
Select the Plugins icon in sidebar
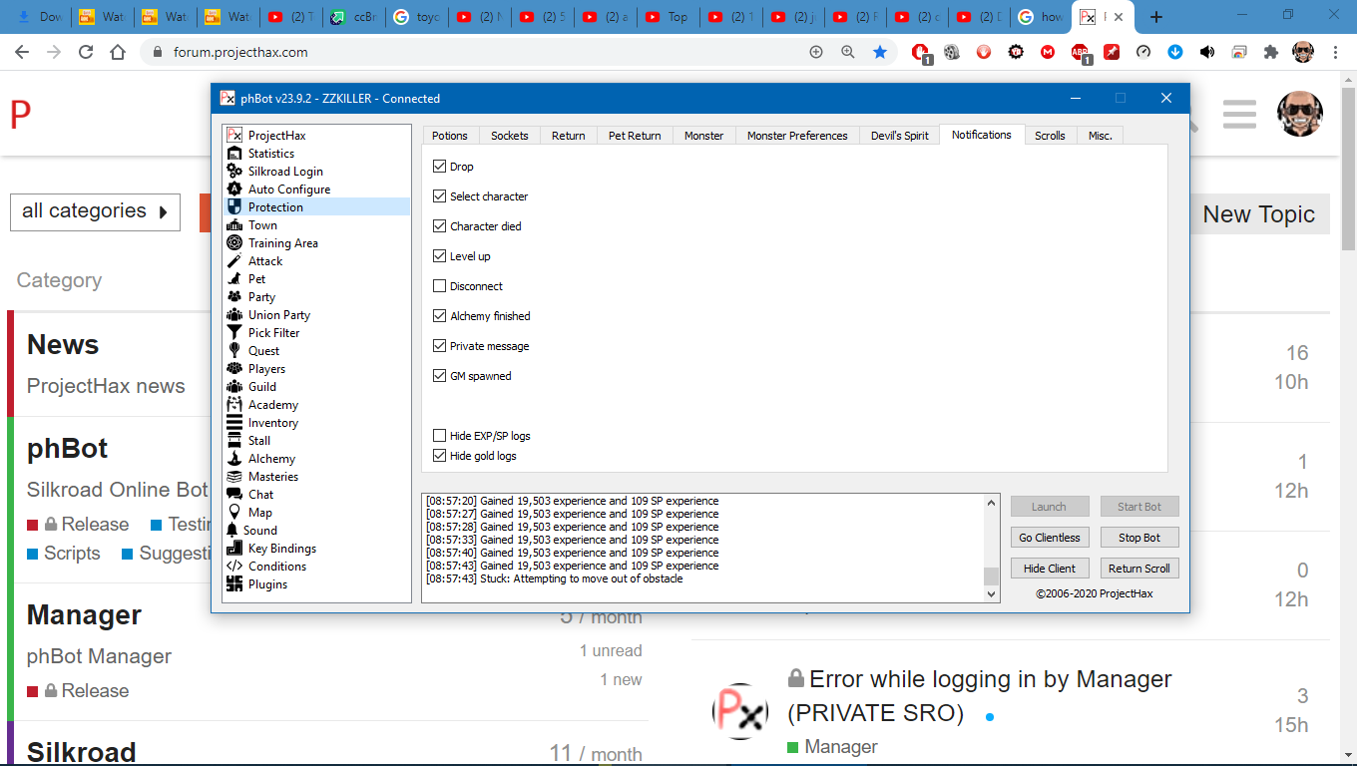tap(234, 584)
